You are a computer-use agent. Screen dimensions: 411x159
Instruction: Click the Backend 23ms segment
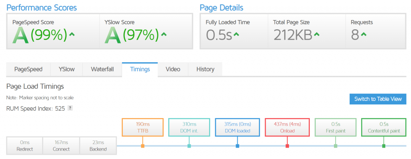coord(98,146)
